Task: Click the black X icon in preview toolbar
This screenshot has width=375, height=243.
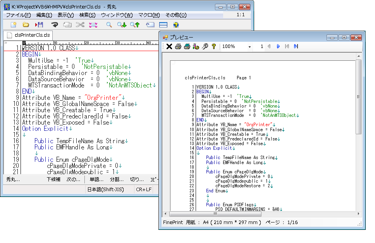Action: (x=169, y=46)
